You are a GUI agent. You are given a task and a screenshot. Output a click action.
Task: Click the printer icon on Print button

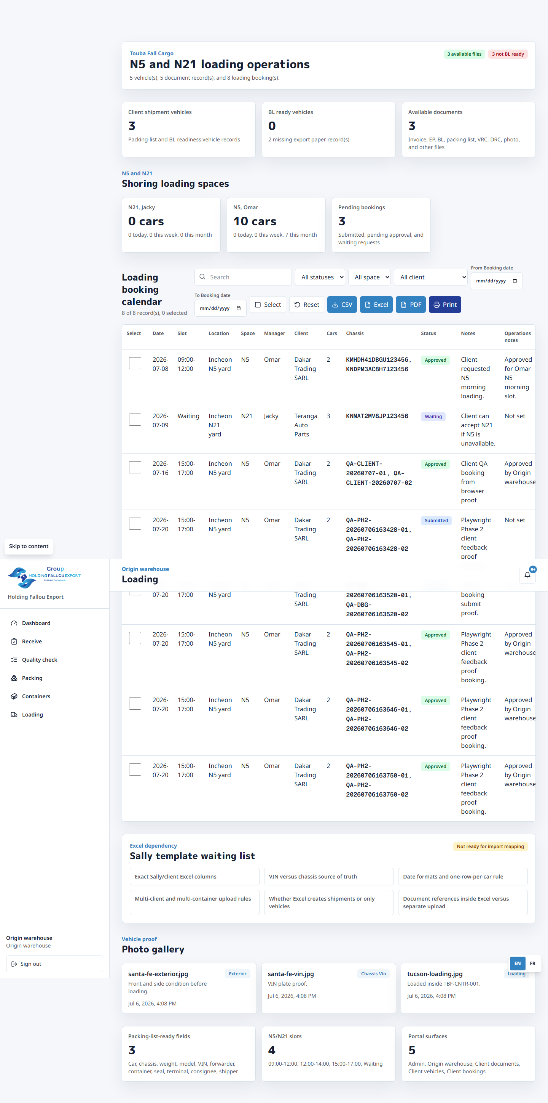pyautogui.click(x=436, y=305)
